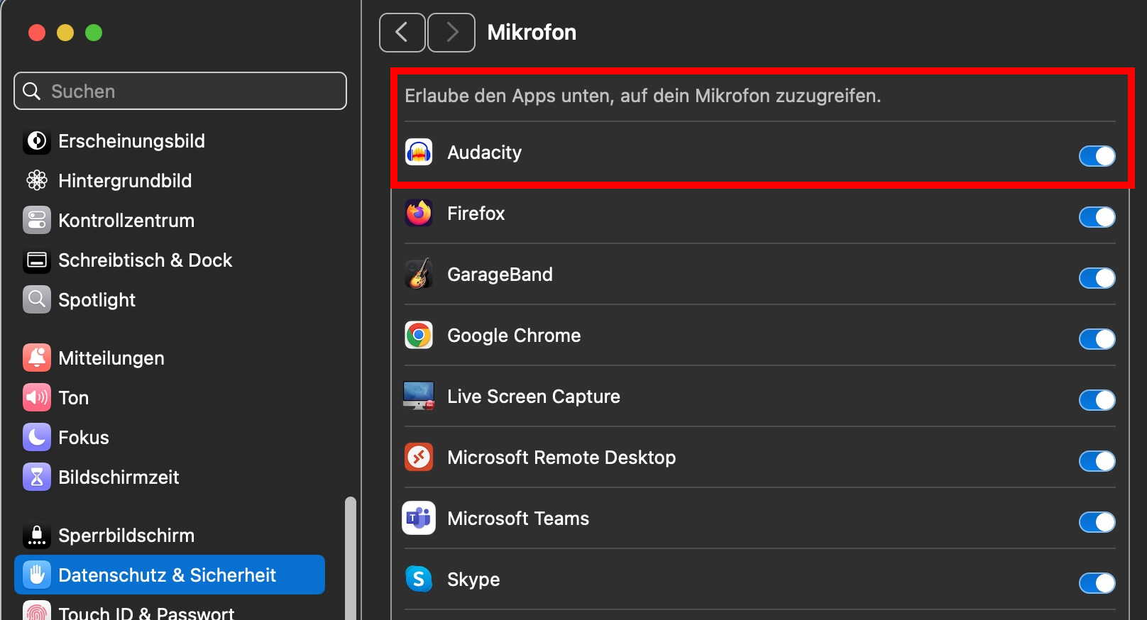Screen dimensions: 1147x620
Task: Disable Microsoft Teams microphone access
Action: click(x=1097, y=522)
